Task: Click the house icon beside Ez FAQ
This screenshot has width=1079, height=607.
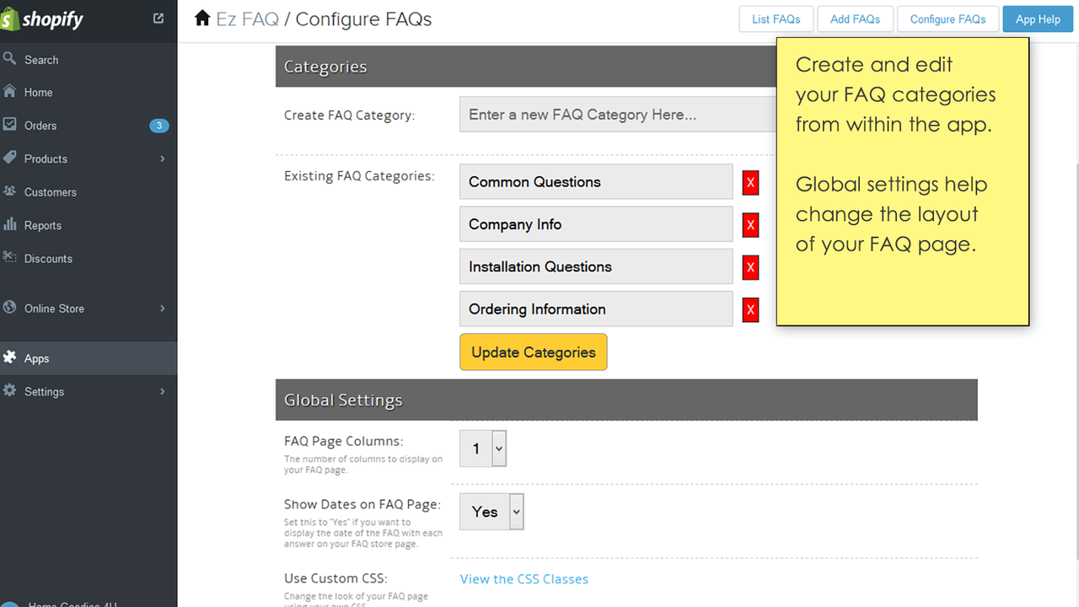Action: coord(202,18)
